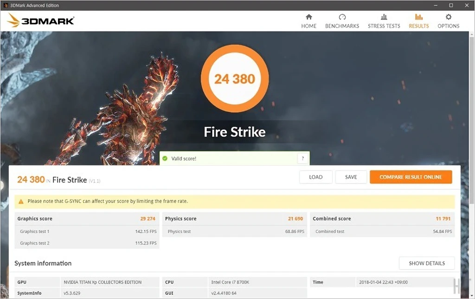The height and width of the screenshot is (299, 475).
Task: Click the Stress Tests chart icon
Action: point(384,17)
